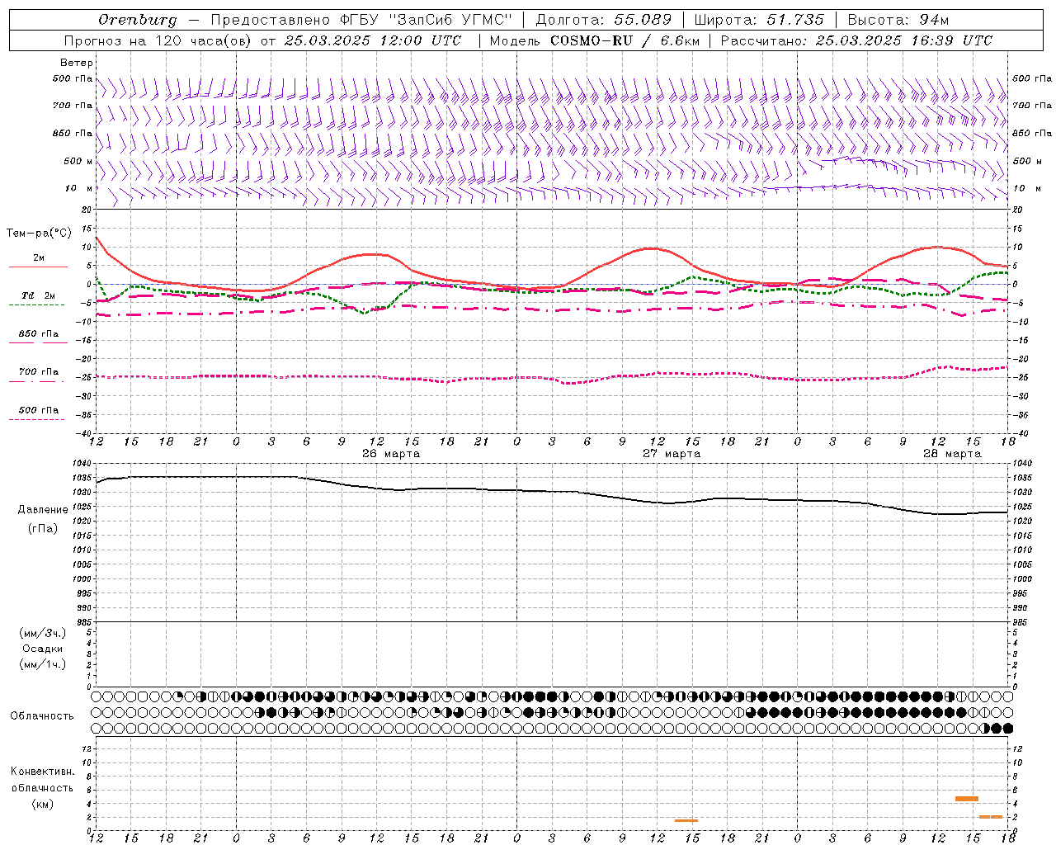
Task: Click the "27 марта" date label
Action: point(672,454)
